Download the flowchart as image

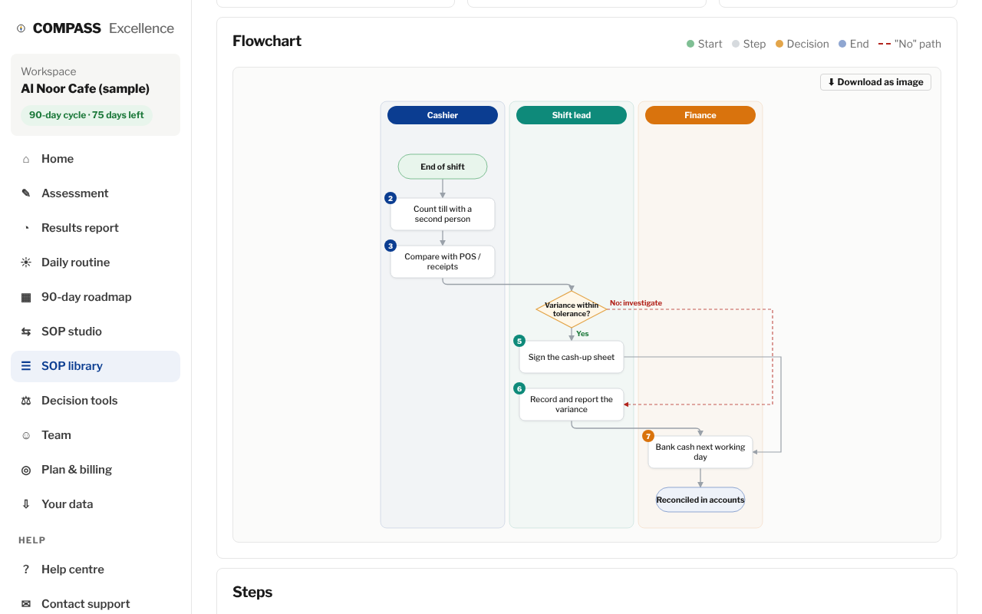[x=875, y=82]
